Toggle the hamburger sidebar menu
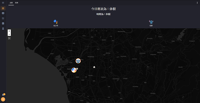200x103 pixels. point(3,3)
